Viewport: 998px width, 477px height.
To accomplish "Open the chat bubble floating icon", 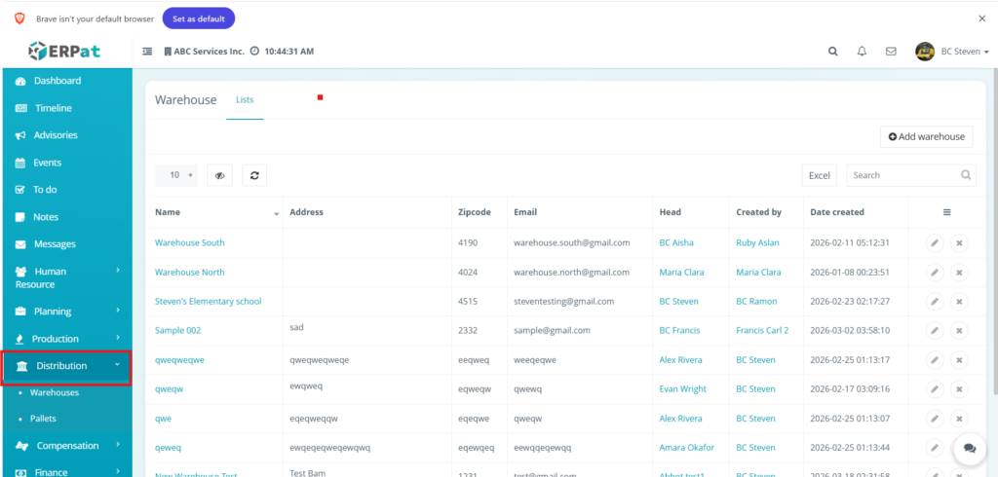I will (969, 448).
